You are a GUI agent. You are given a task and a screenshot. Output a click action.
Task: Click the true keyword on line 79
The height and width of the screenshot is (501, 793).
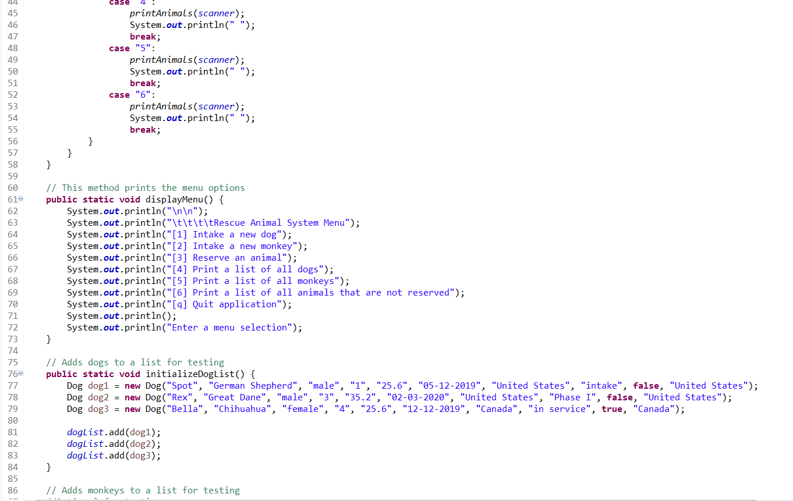coord(611,408)
